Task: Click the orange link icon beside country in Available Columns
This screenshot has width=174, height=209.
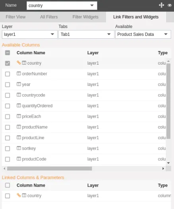Action: click(x=19, y=63)
